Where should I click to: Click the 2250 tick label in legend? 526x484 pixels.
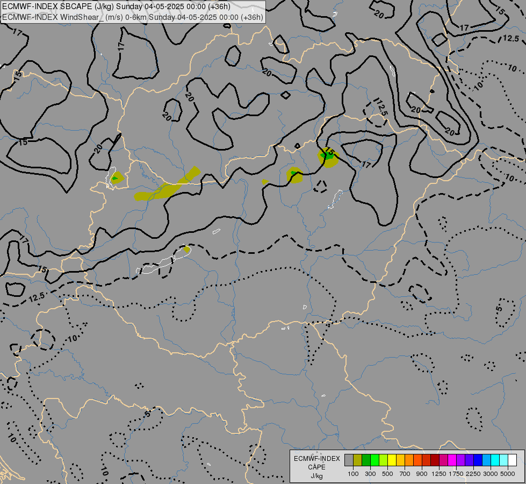tap(473, 474)
